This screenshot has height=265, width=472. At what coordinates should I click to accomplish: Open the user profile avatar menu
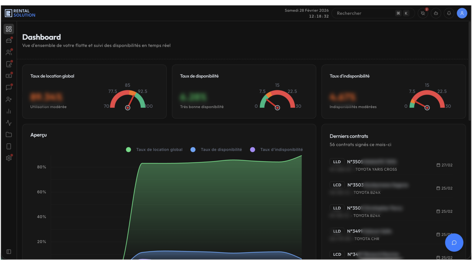click(x=462, y=13)
